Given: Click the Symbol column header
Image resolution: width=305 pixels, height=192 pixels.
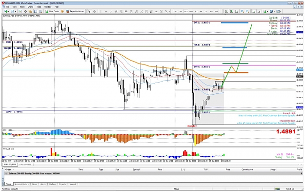Looking at the screenshot, I should point(136,170).
